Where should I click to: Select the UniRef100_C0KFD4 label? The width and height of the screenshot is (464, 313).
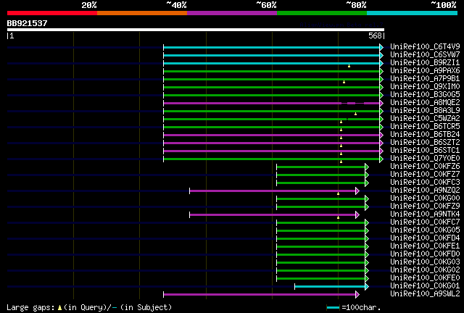tap(425, 238)
